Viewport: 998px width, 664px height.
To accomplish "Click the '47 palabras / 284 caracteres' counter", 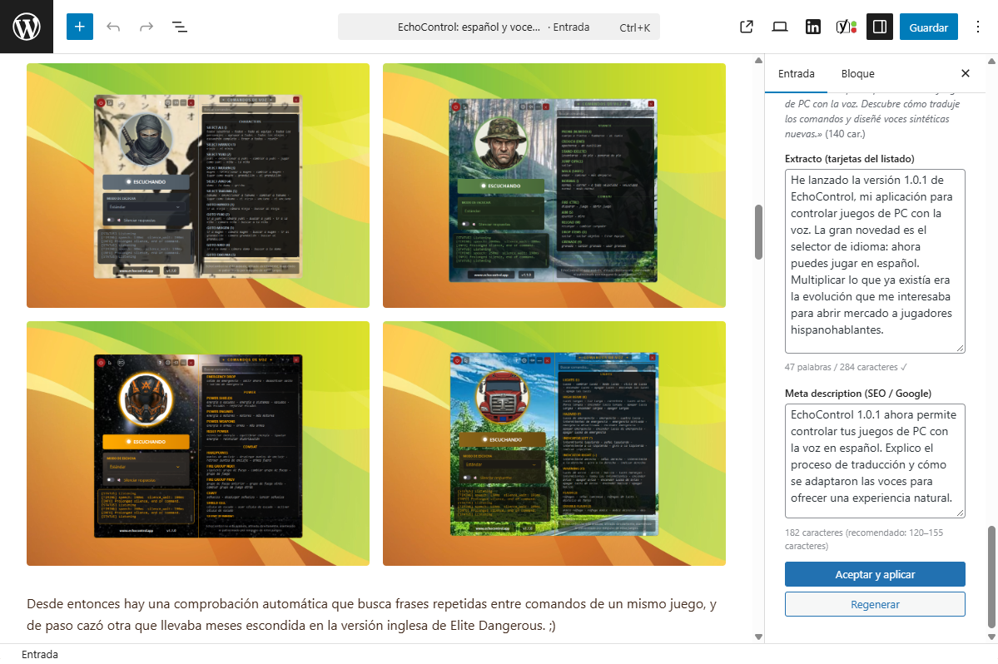I will point(845,367).
